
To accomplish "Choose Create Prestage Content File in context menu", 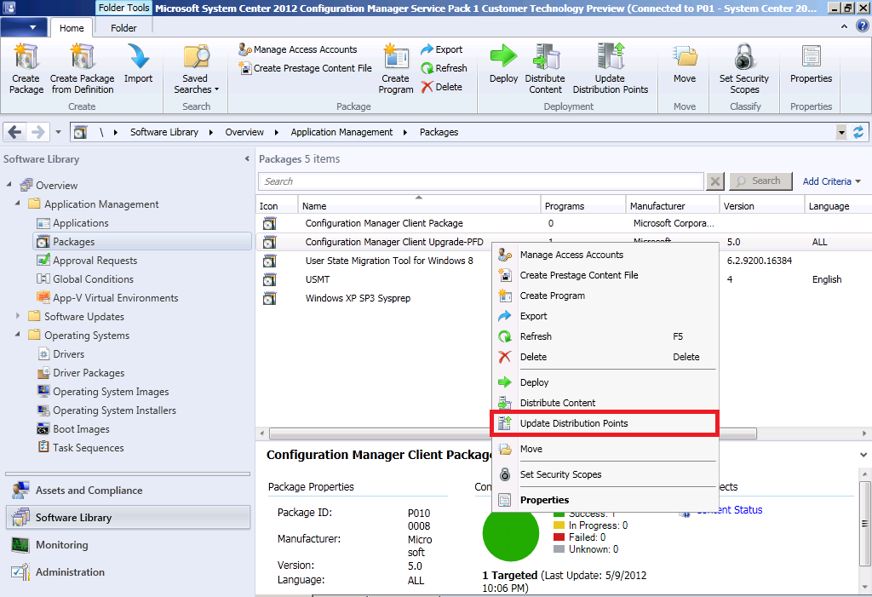I will tap(605, 275).
